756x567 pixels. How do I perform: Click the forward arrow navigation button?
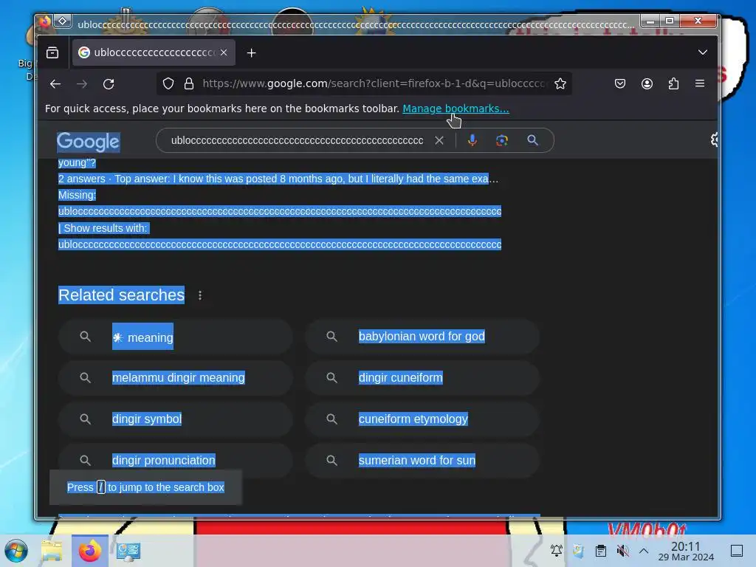[82, 84]
